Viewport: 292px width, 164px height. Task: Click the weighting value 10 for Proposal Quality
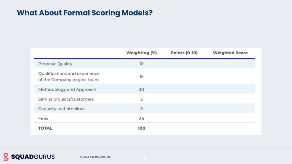pos(141,64)
